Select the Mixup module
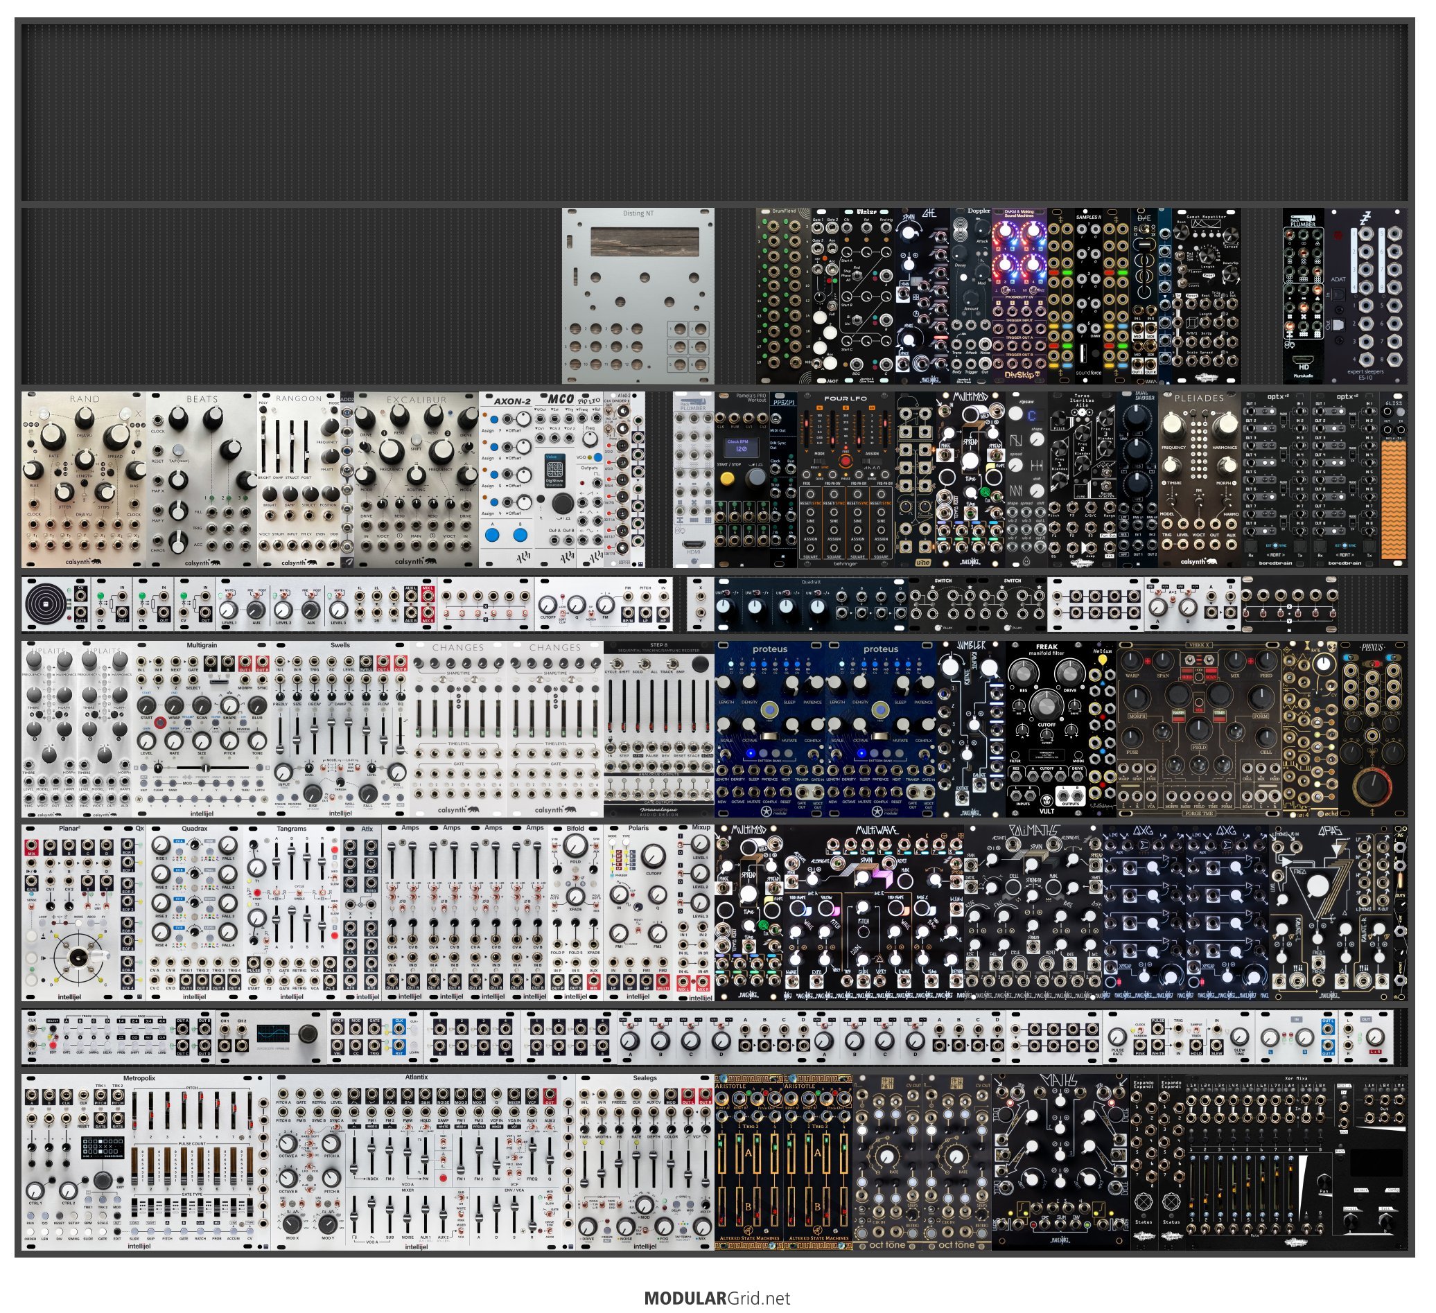Viewport: 1436px width, 1313px height. [694, 913]
